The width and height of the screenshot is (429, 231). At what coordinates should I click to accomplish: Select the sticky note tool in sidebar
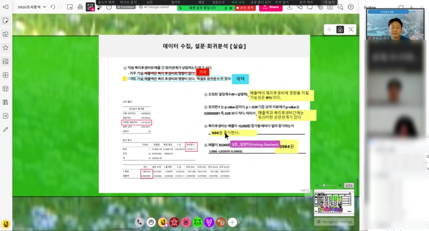point(5,20)
